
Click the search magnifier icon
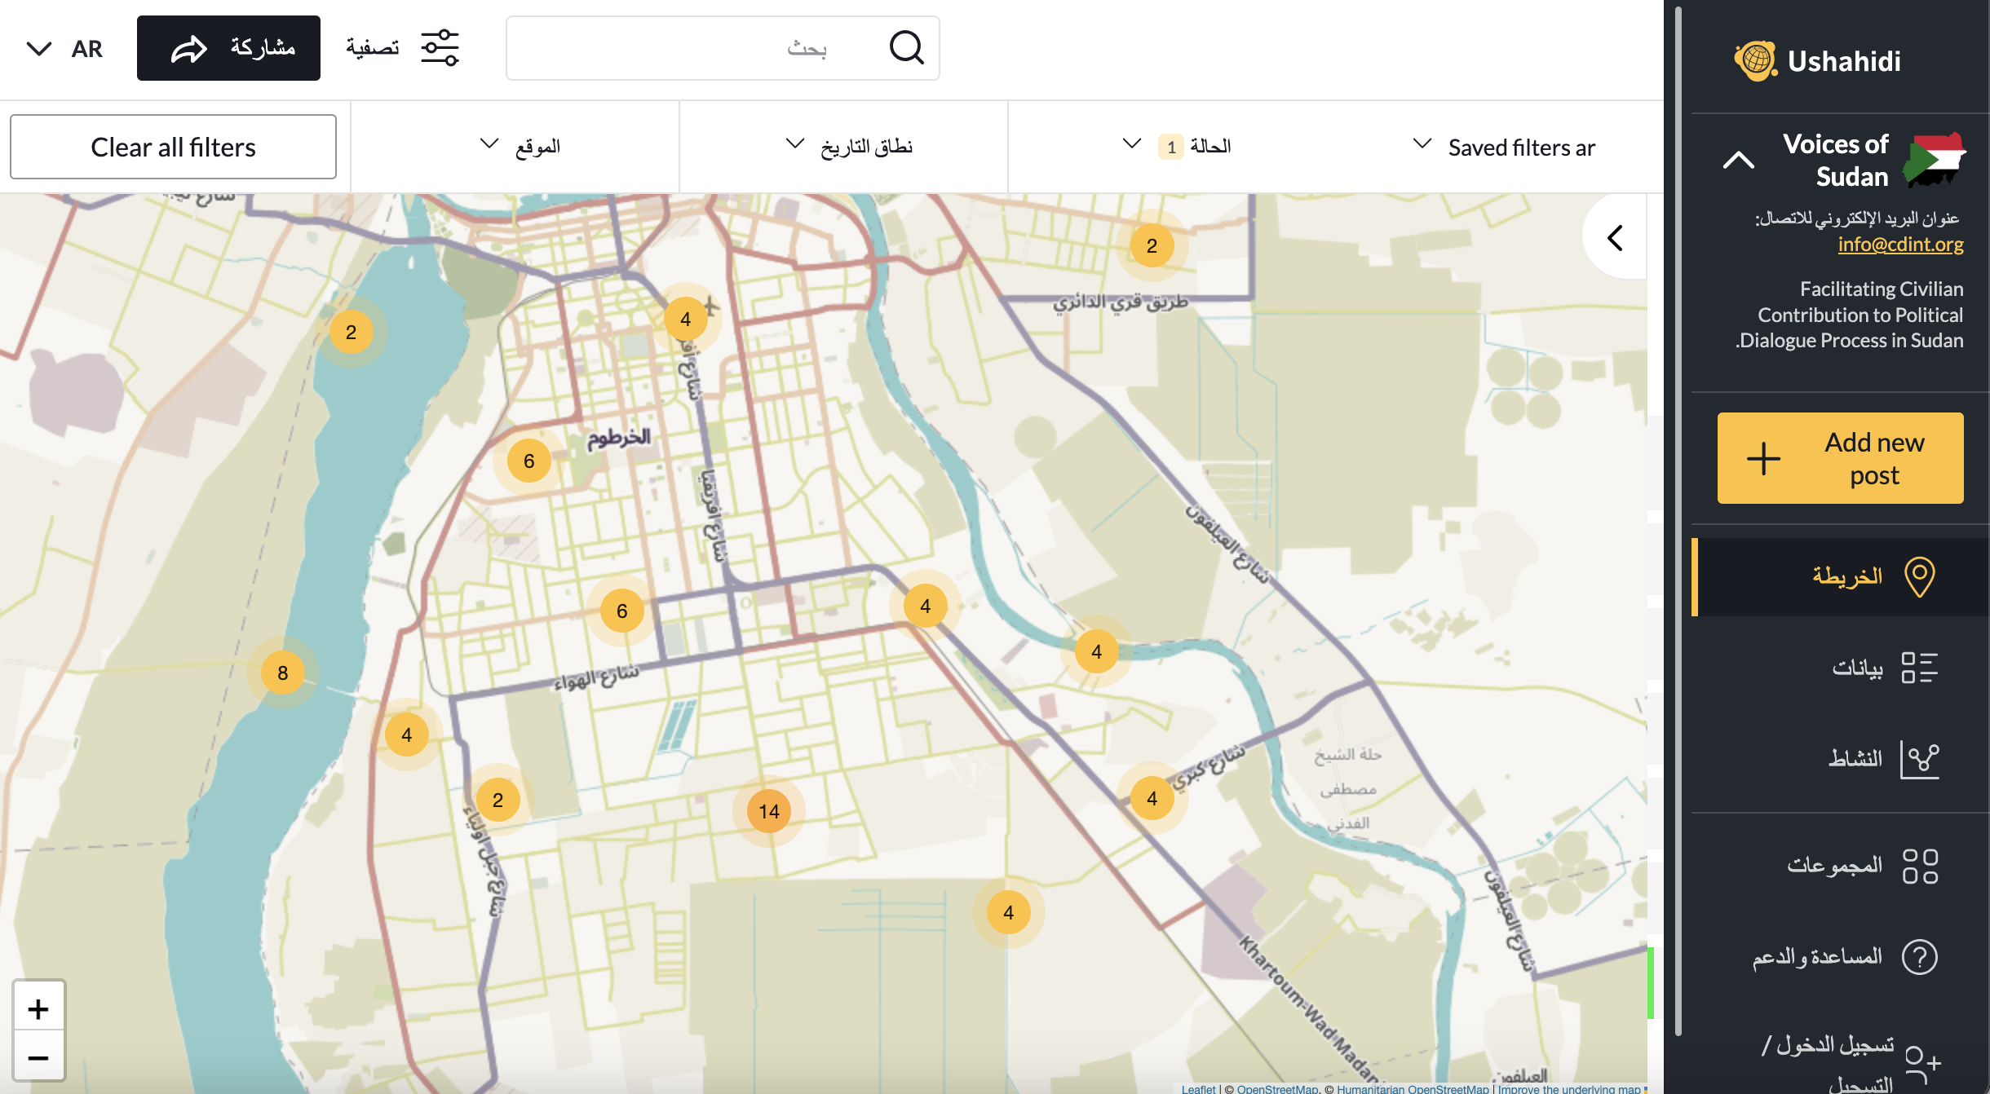(x=905, y=48)
